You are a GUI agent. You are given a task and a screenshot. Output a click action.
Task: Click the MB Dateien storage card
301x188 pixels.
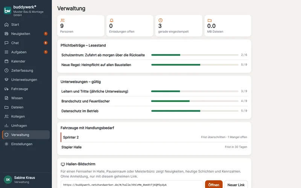(x=228, y=26)
